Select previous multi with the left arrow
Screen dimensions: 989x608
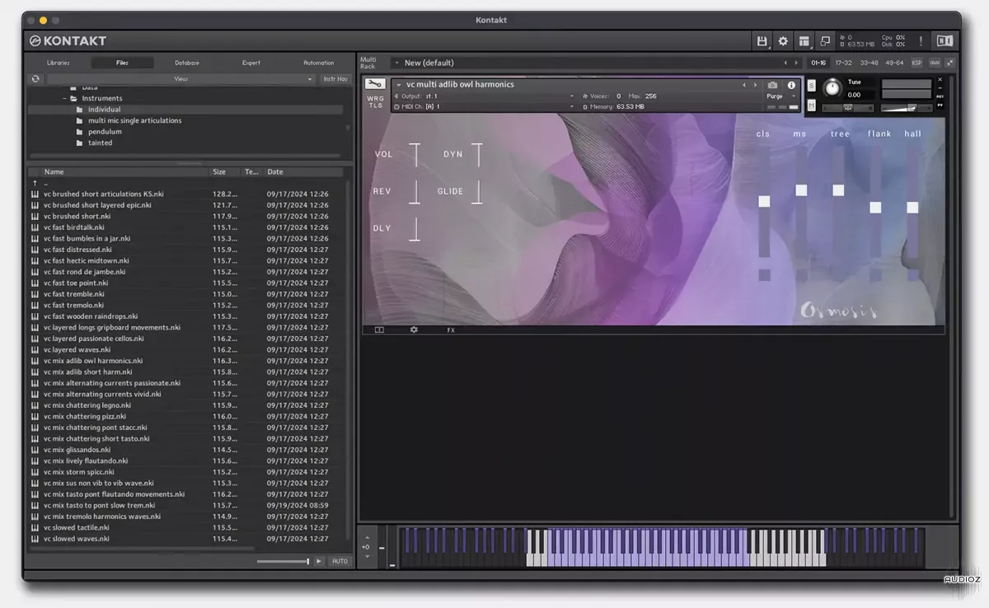(x=785, y=63)
